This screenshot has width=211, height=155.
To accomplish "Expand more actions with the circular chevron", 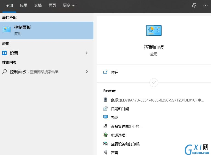I will [x=154, y=83].
